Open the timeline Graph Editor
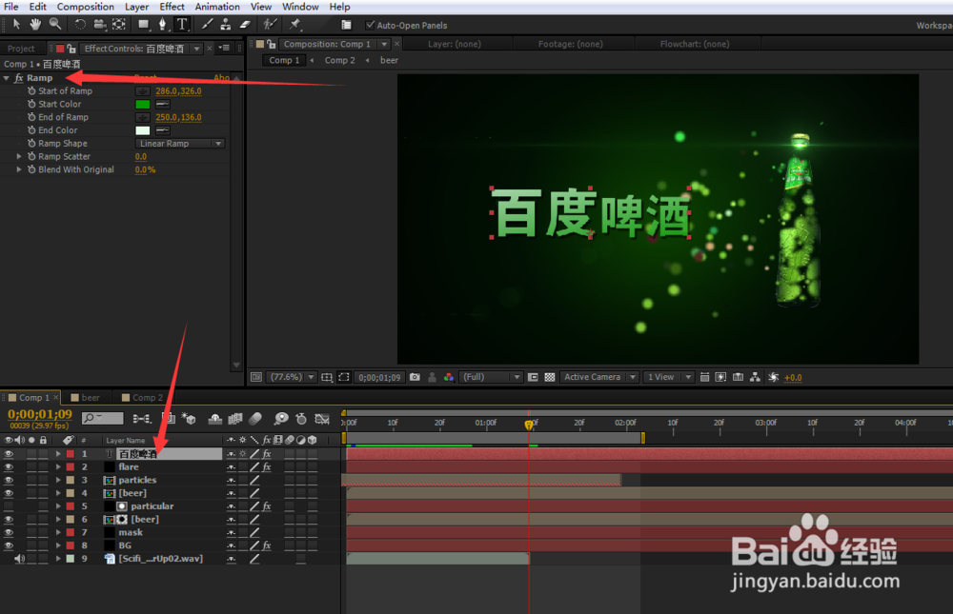Viewport: 953px width, 614px height. (x=322, y=419)
